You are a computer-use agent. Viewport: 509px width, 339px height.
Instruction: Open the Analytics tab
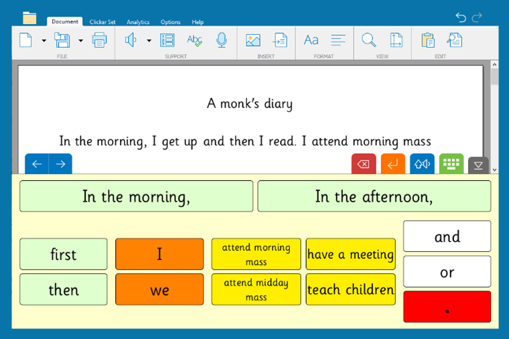(138, 22)
